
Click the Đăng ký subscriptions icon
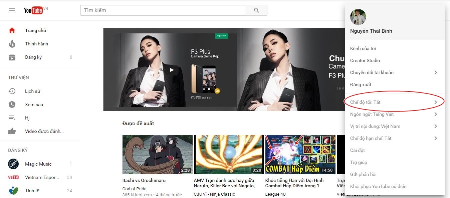click(12, 57)
